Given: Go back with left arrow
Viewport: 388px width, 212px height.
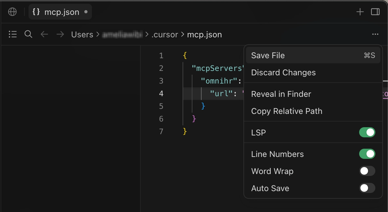Looking at the screenshot, I should click(x=44, y=34).
